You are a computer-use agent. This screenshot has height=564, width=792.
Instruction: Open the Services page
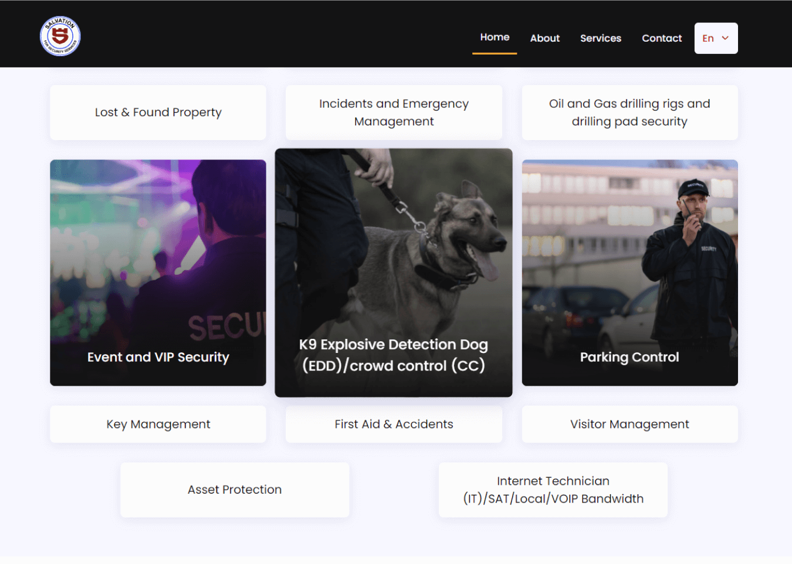[600, 38]
